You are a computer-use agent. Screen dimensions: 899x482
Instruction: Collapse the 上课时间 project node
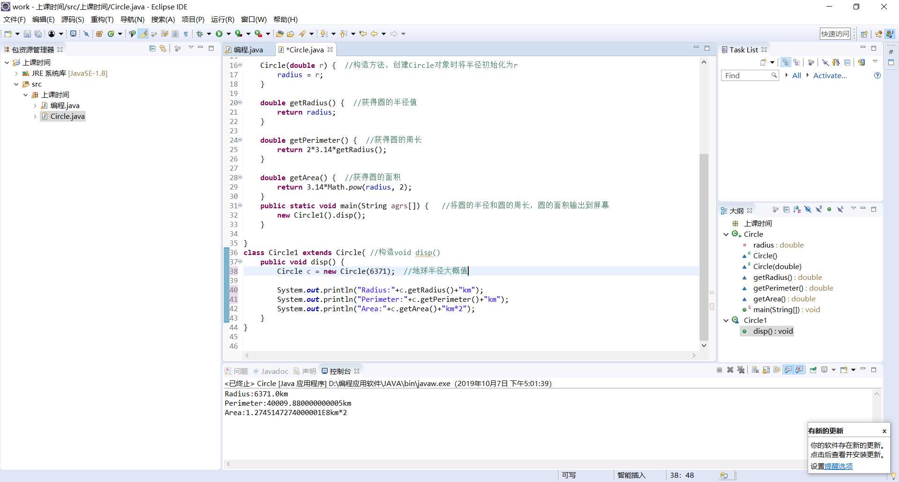(7, 62)
